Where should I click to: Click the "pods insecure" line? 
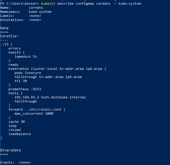[28, 73]
